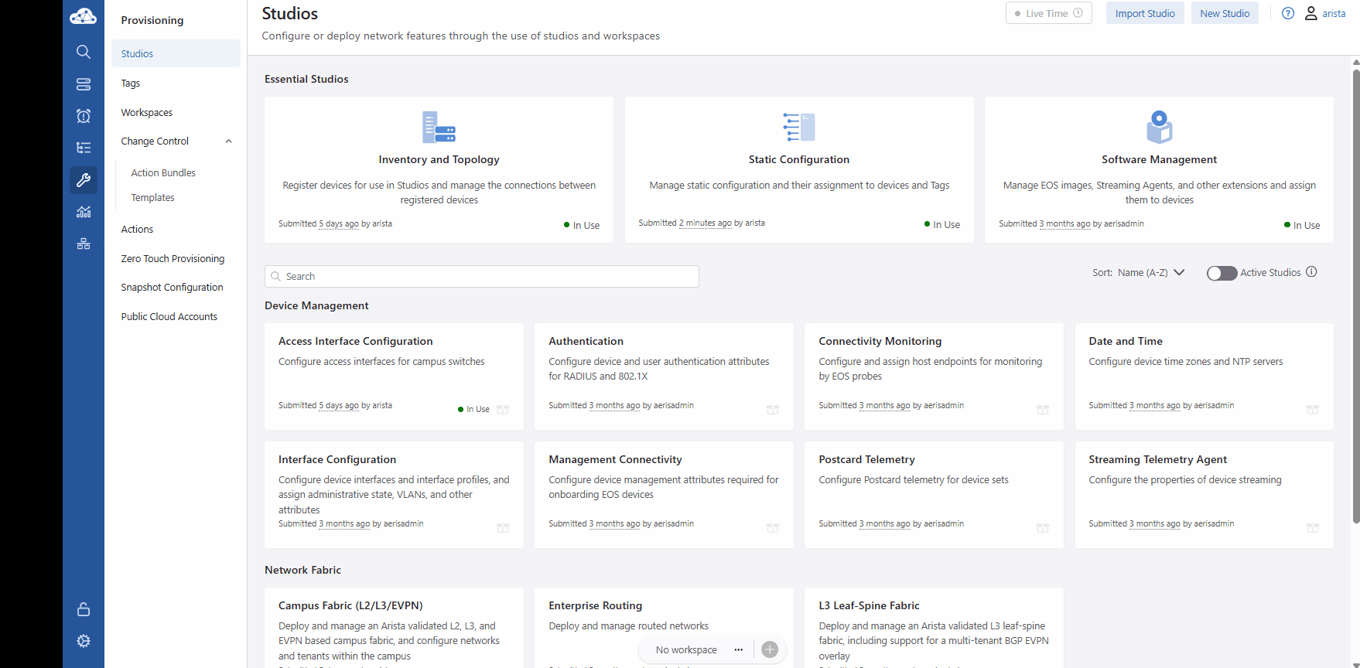1360x668 pixels.
Task: Click the info icon beside Active Studios
Action: click(x=1311, y=272)
